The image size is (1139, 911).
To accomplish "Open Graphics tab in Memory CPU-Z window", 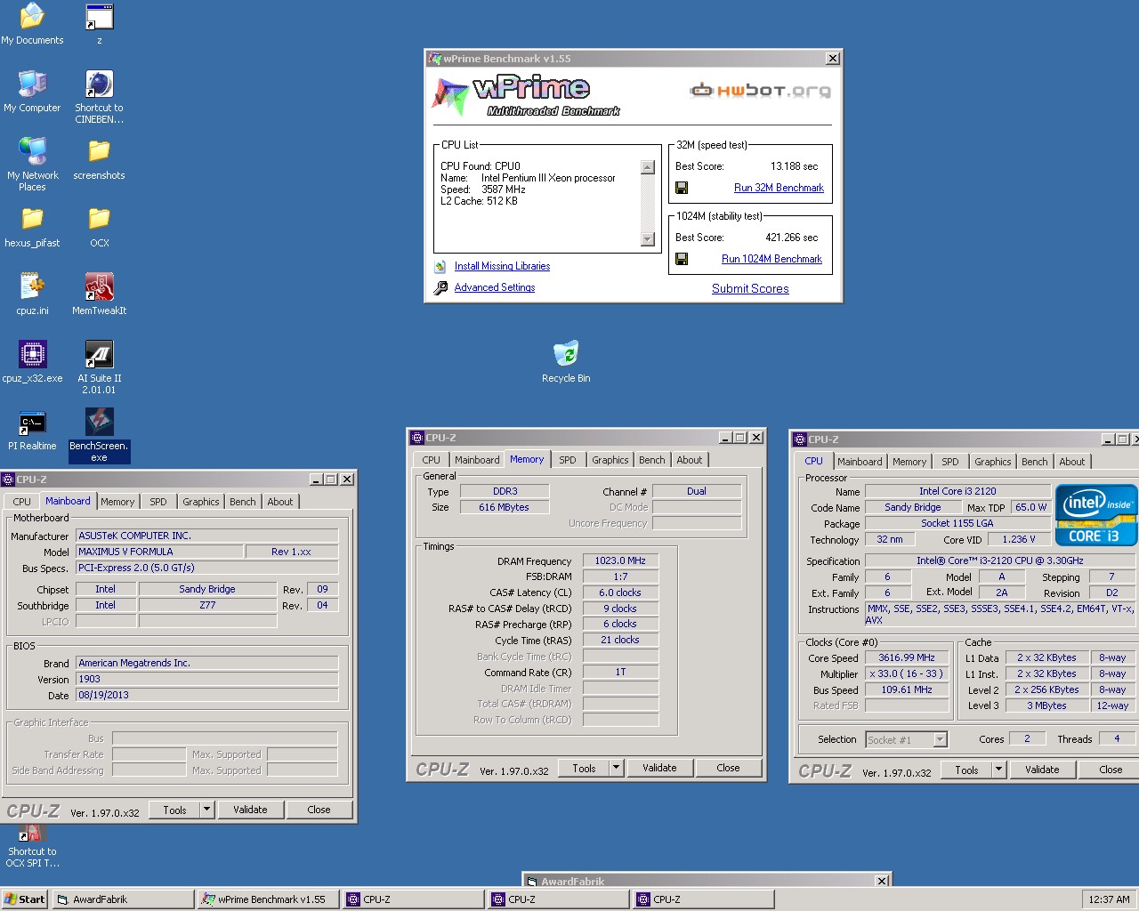I will [x=610, y=460].
